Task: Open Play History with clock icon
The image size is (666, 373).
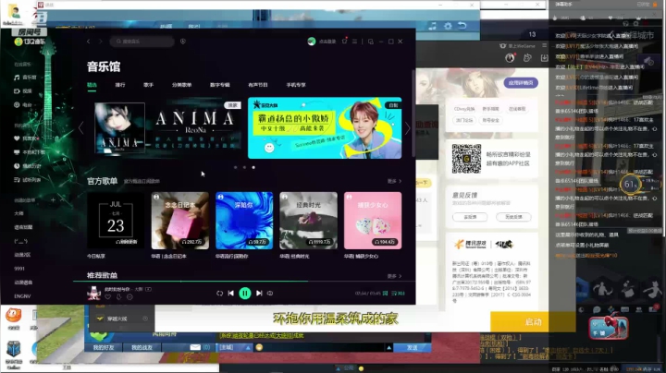Action: 27,166
